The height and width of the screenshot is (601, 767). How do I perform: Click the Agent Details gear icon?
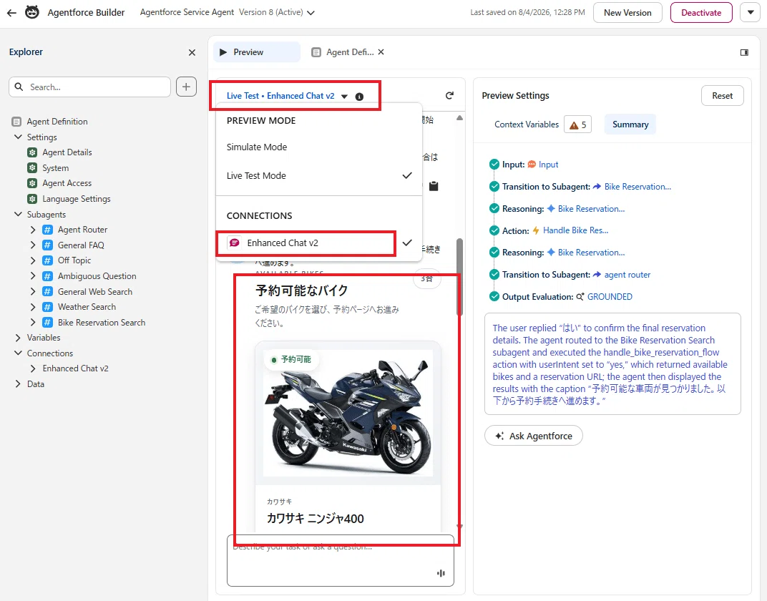coord(32,152)
